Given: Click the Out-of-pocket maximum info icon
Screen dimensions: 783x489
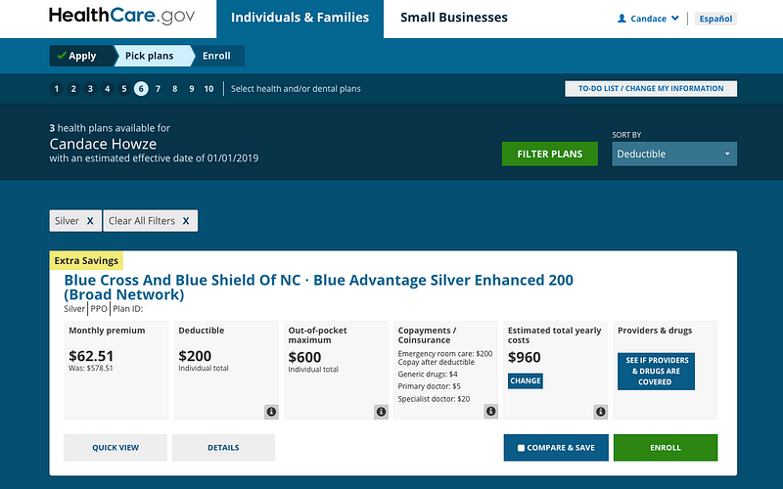Looking at the screenshot, I should click(x=381, y=412).
